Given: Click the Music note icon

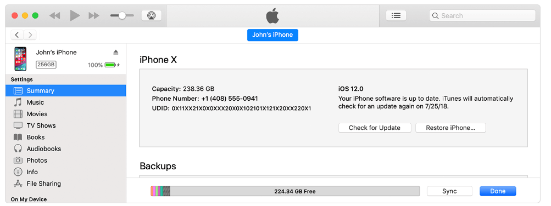Looking at the screenshot, I should [18, 102].
